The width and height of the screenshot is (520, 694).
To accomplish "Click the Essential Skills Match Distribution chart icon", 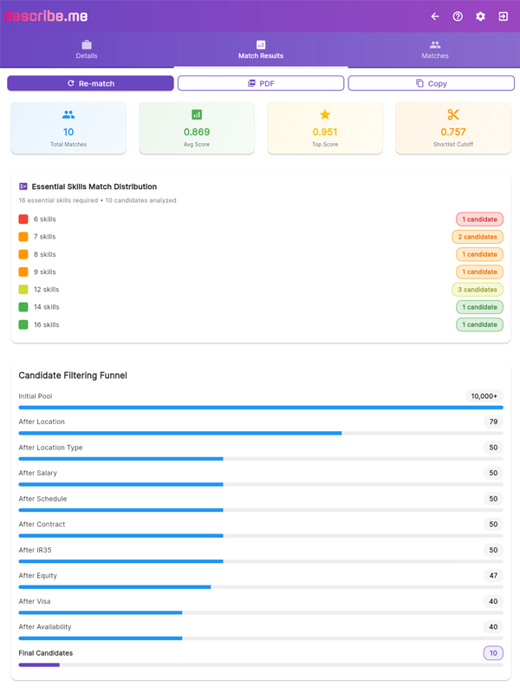I will tap(23, 186).
